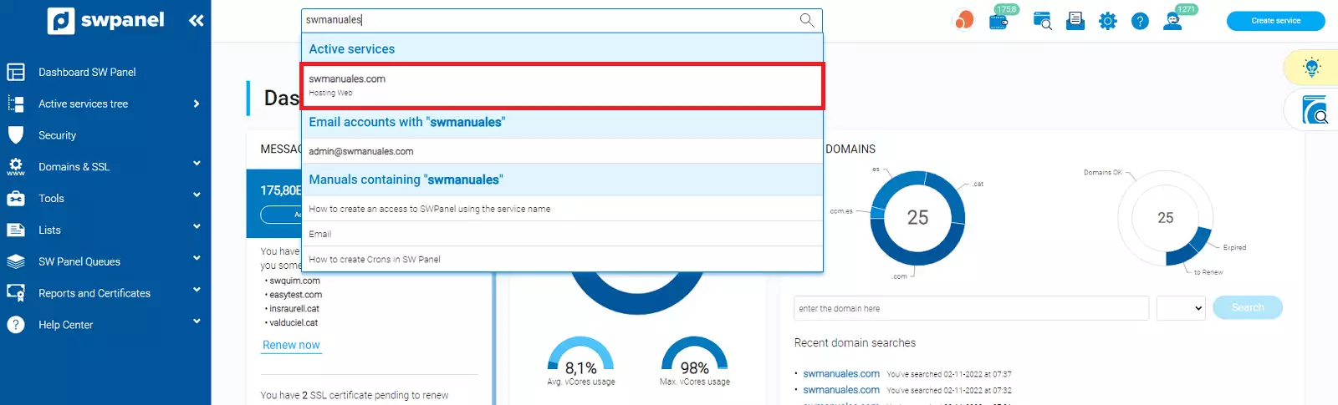Open the wallet balance icon
1338x405 pixels.
[x=998, y=21]
